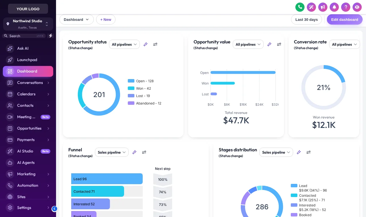Open Sales pipeline dropdown on Stages distribution

[276, 152]
